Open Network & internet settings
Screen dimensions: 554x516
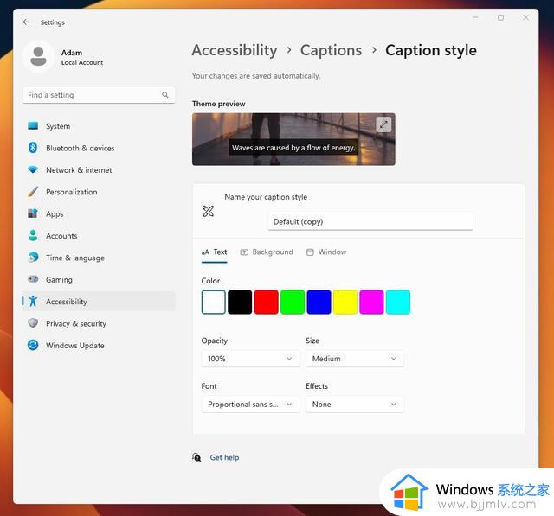tap(99, 169)
